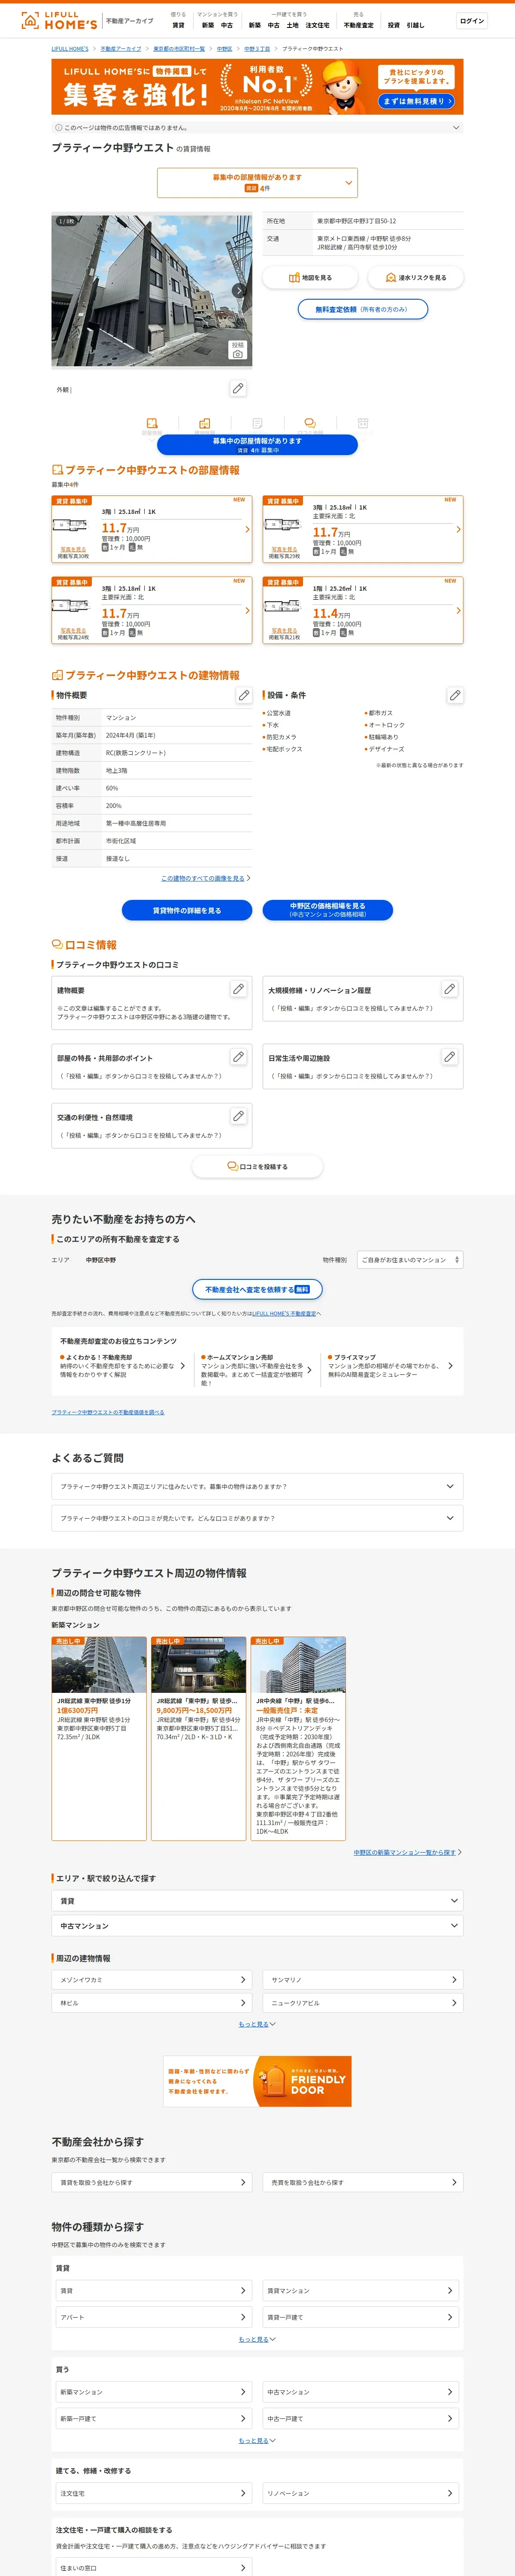Open 不動産アーカイブ breadcrumb link
This screenshot has height=2576, width=515.
121,48
